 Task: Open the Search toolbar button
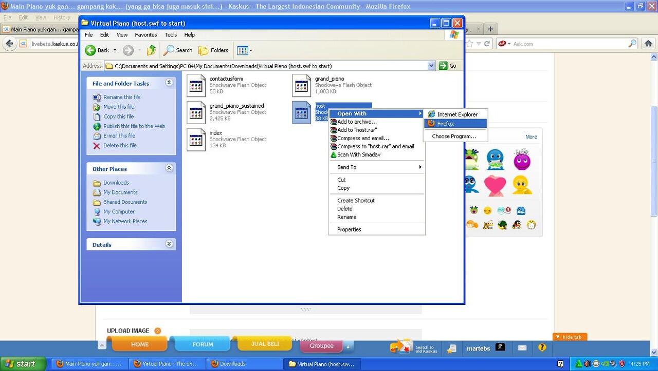click(x=178, y=50)
